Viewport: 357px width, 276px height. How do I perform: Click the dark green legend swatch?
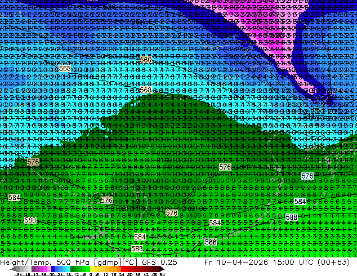point(72,269)
